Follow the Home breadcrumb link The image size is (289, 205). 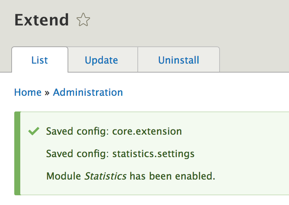point(28,92)
